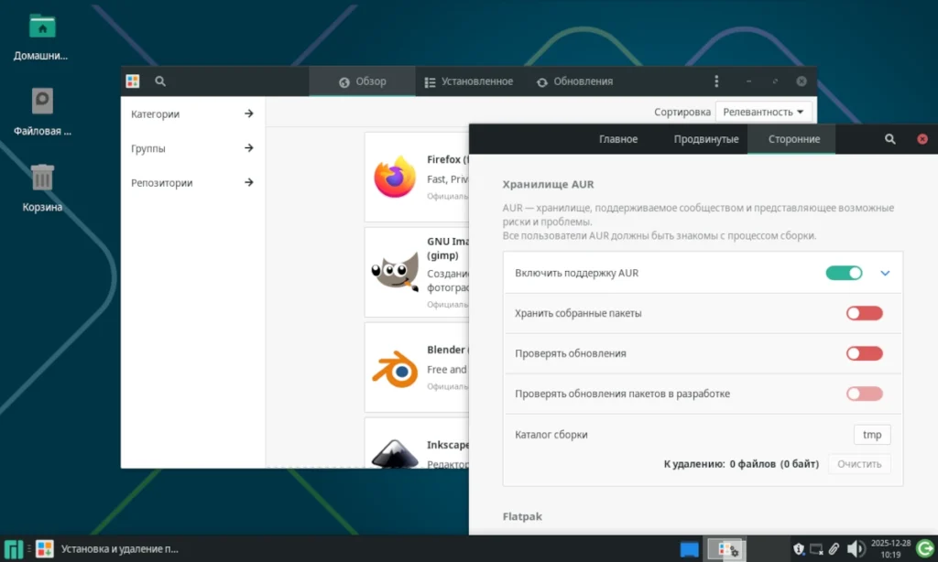Expand Репозитории in the sidebar
The width and height of the screenshot is (938, 562).
click(192, 183)
